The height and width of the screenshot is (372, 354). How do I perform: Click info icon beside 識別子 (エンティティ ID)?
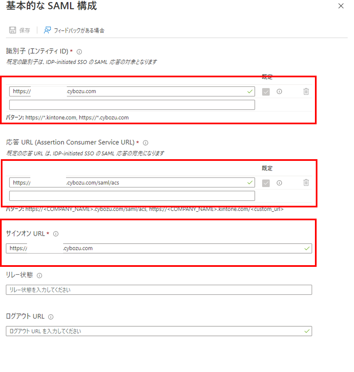(x=79, y=52)
